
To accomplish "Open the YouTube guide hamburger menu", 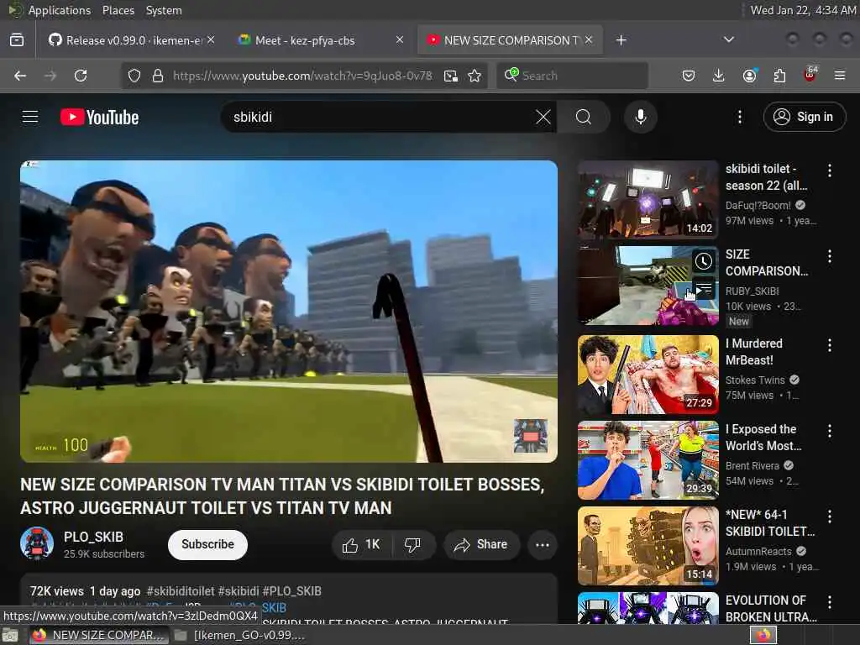I will pyautogui.click(x=30, y=117).
